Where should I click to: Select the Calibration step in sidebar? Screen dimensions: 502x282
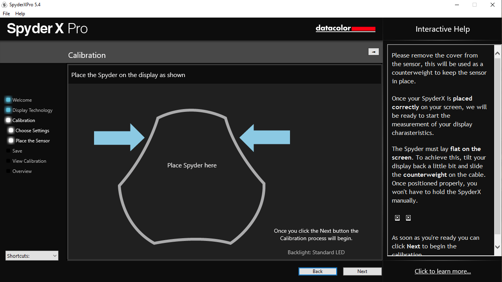click(x=24, y=120)
